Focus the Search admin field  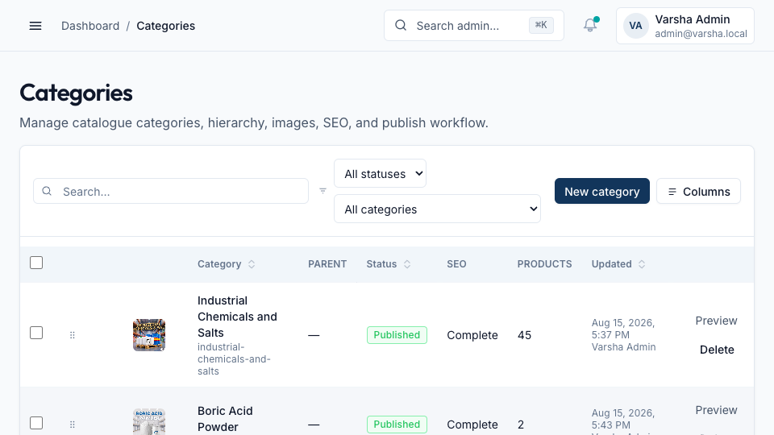[x=474, y=26]
